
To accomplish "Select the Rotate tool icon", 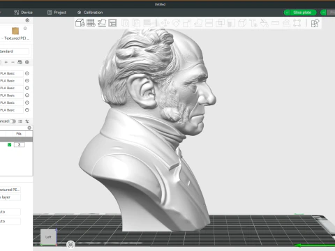I will (x=176, y=23).
